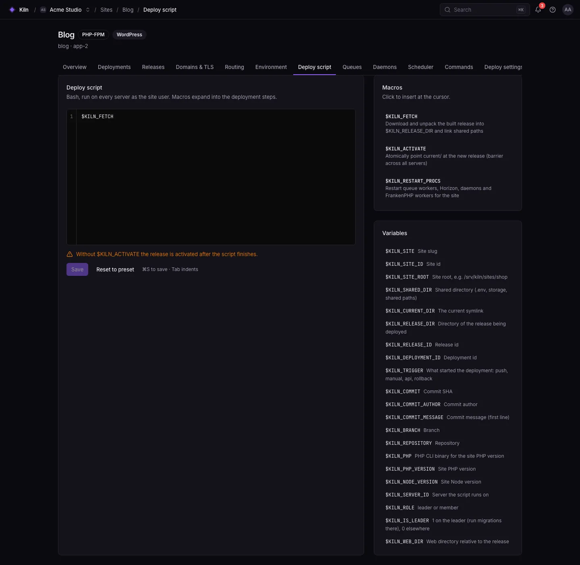Click the $KILN_SITE variable
The width and height of the screenshot is (580, 565).
[448, 251]
